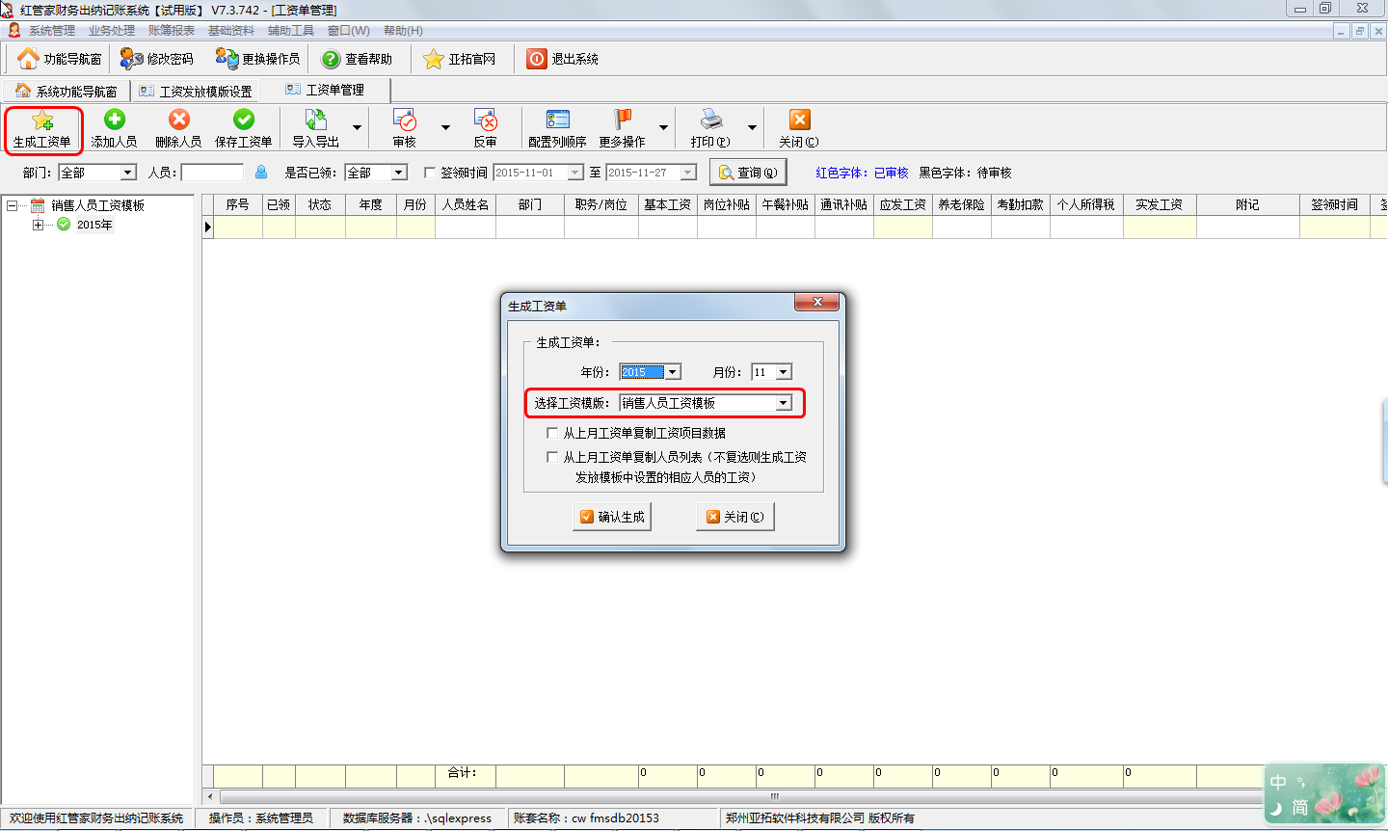Screen dimensions: 1388x831
Task: Click the 审核 toolbar icon
Action: pos(405,121)
